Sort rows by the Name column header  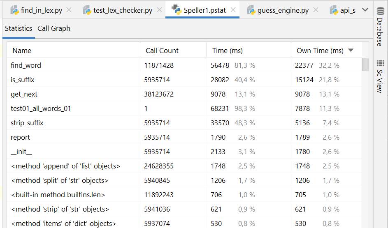(22, 51)
